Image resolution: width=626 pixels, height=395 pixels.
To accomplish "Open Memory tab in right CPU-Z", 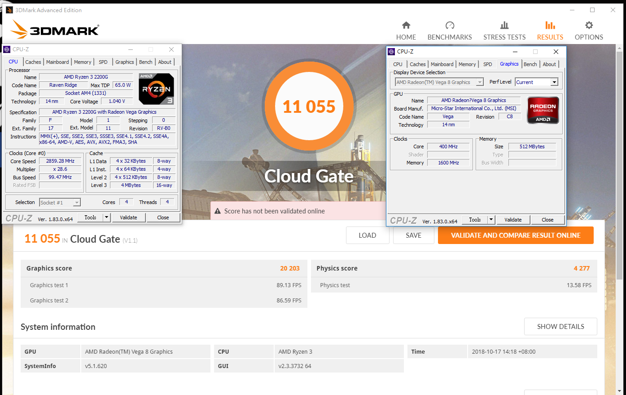I will pyautogui.click(x=467, y=64).
